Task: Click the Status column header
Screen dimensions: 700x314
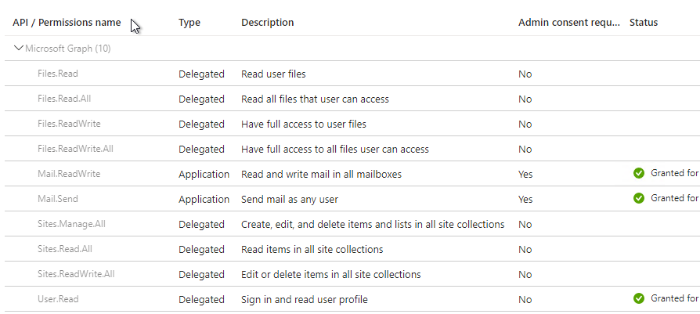Action: [x=644, y=23]
